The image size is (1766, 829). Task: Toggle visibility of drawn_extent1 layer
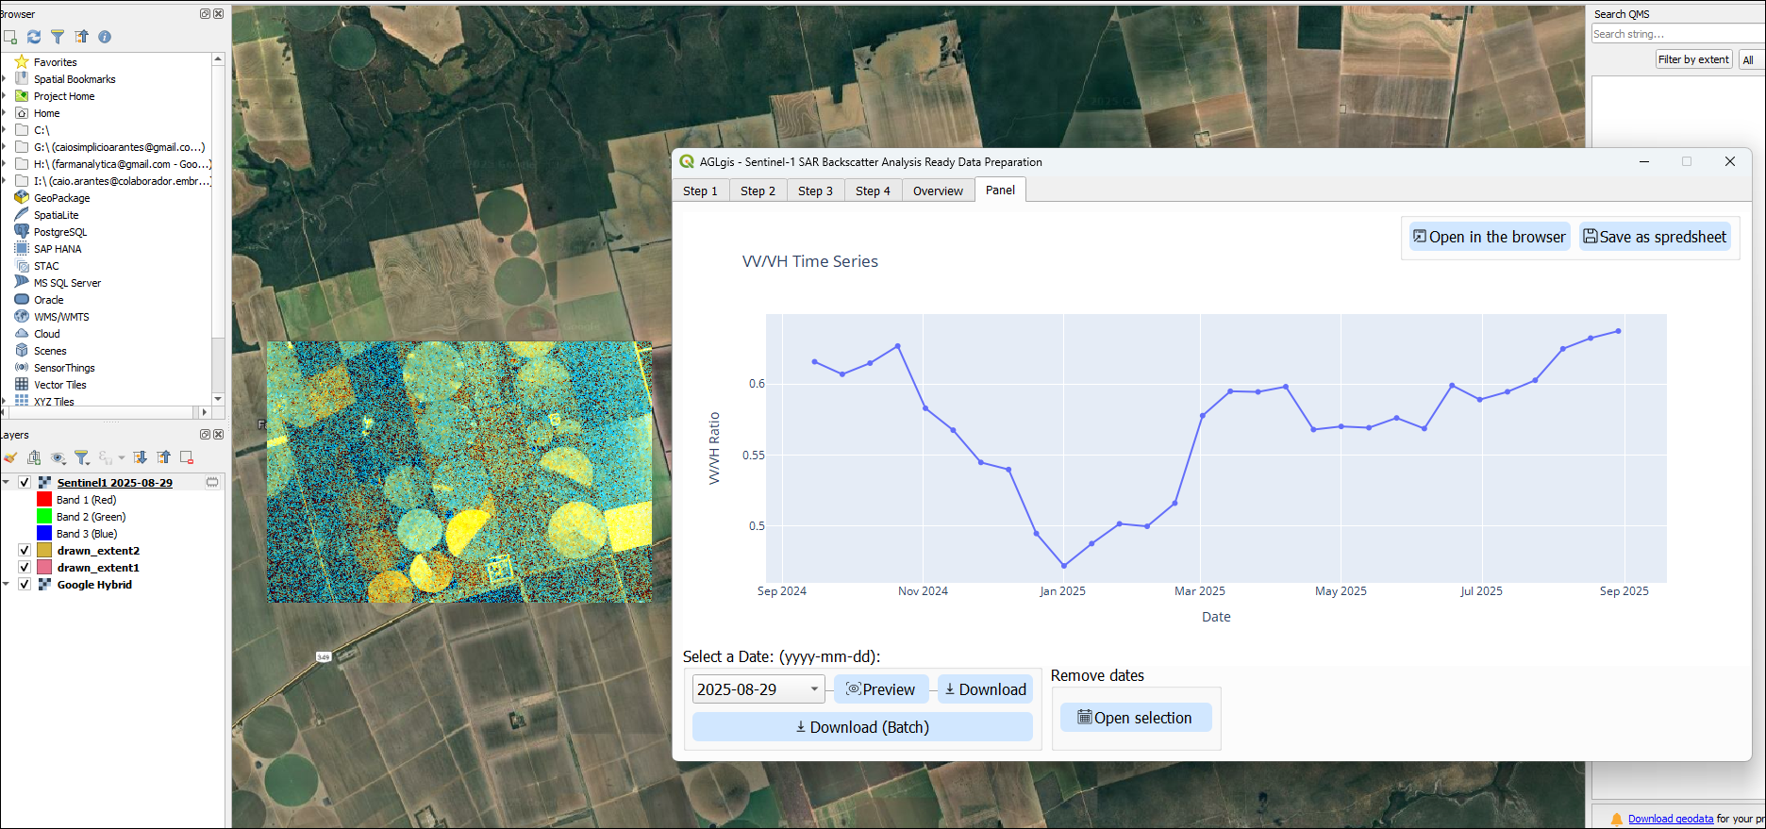tap(25, 568)
